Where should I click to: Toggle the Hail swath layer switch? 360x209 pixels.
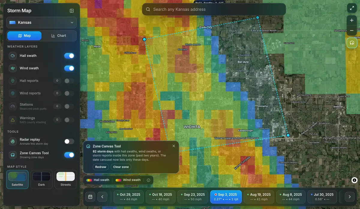coord(69,56)
